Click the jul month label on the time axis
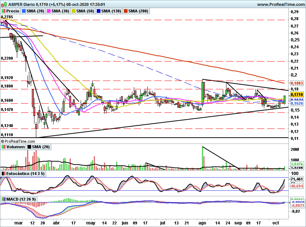This screenshot has width=306, height=227. pos(162,223)
